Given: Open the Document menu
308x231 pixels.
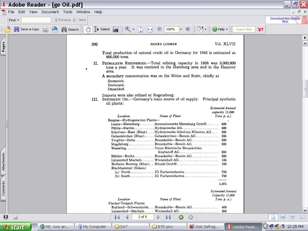Looking at the screenshot, I should click(x=50, y=12).
